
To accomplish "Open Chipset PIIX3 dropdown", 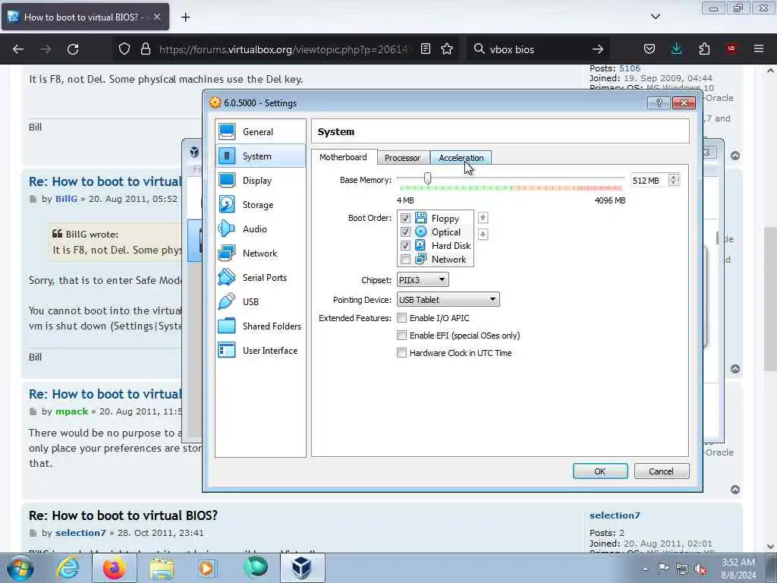I will 423,279.
